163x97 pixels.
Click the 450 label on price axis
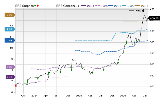(152, 9)
